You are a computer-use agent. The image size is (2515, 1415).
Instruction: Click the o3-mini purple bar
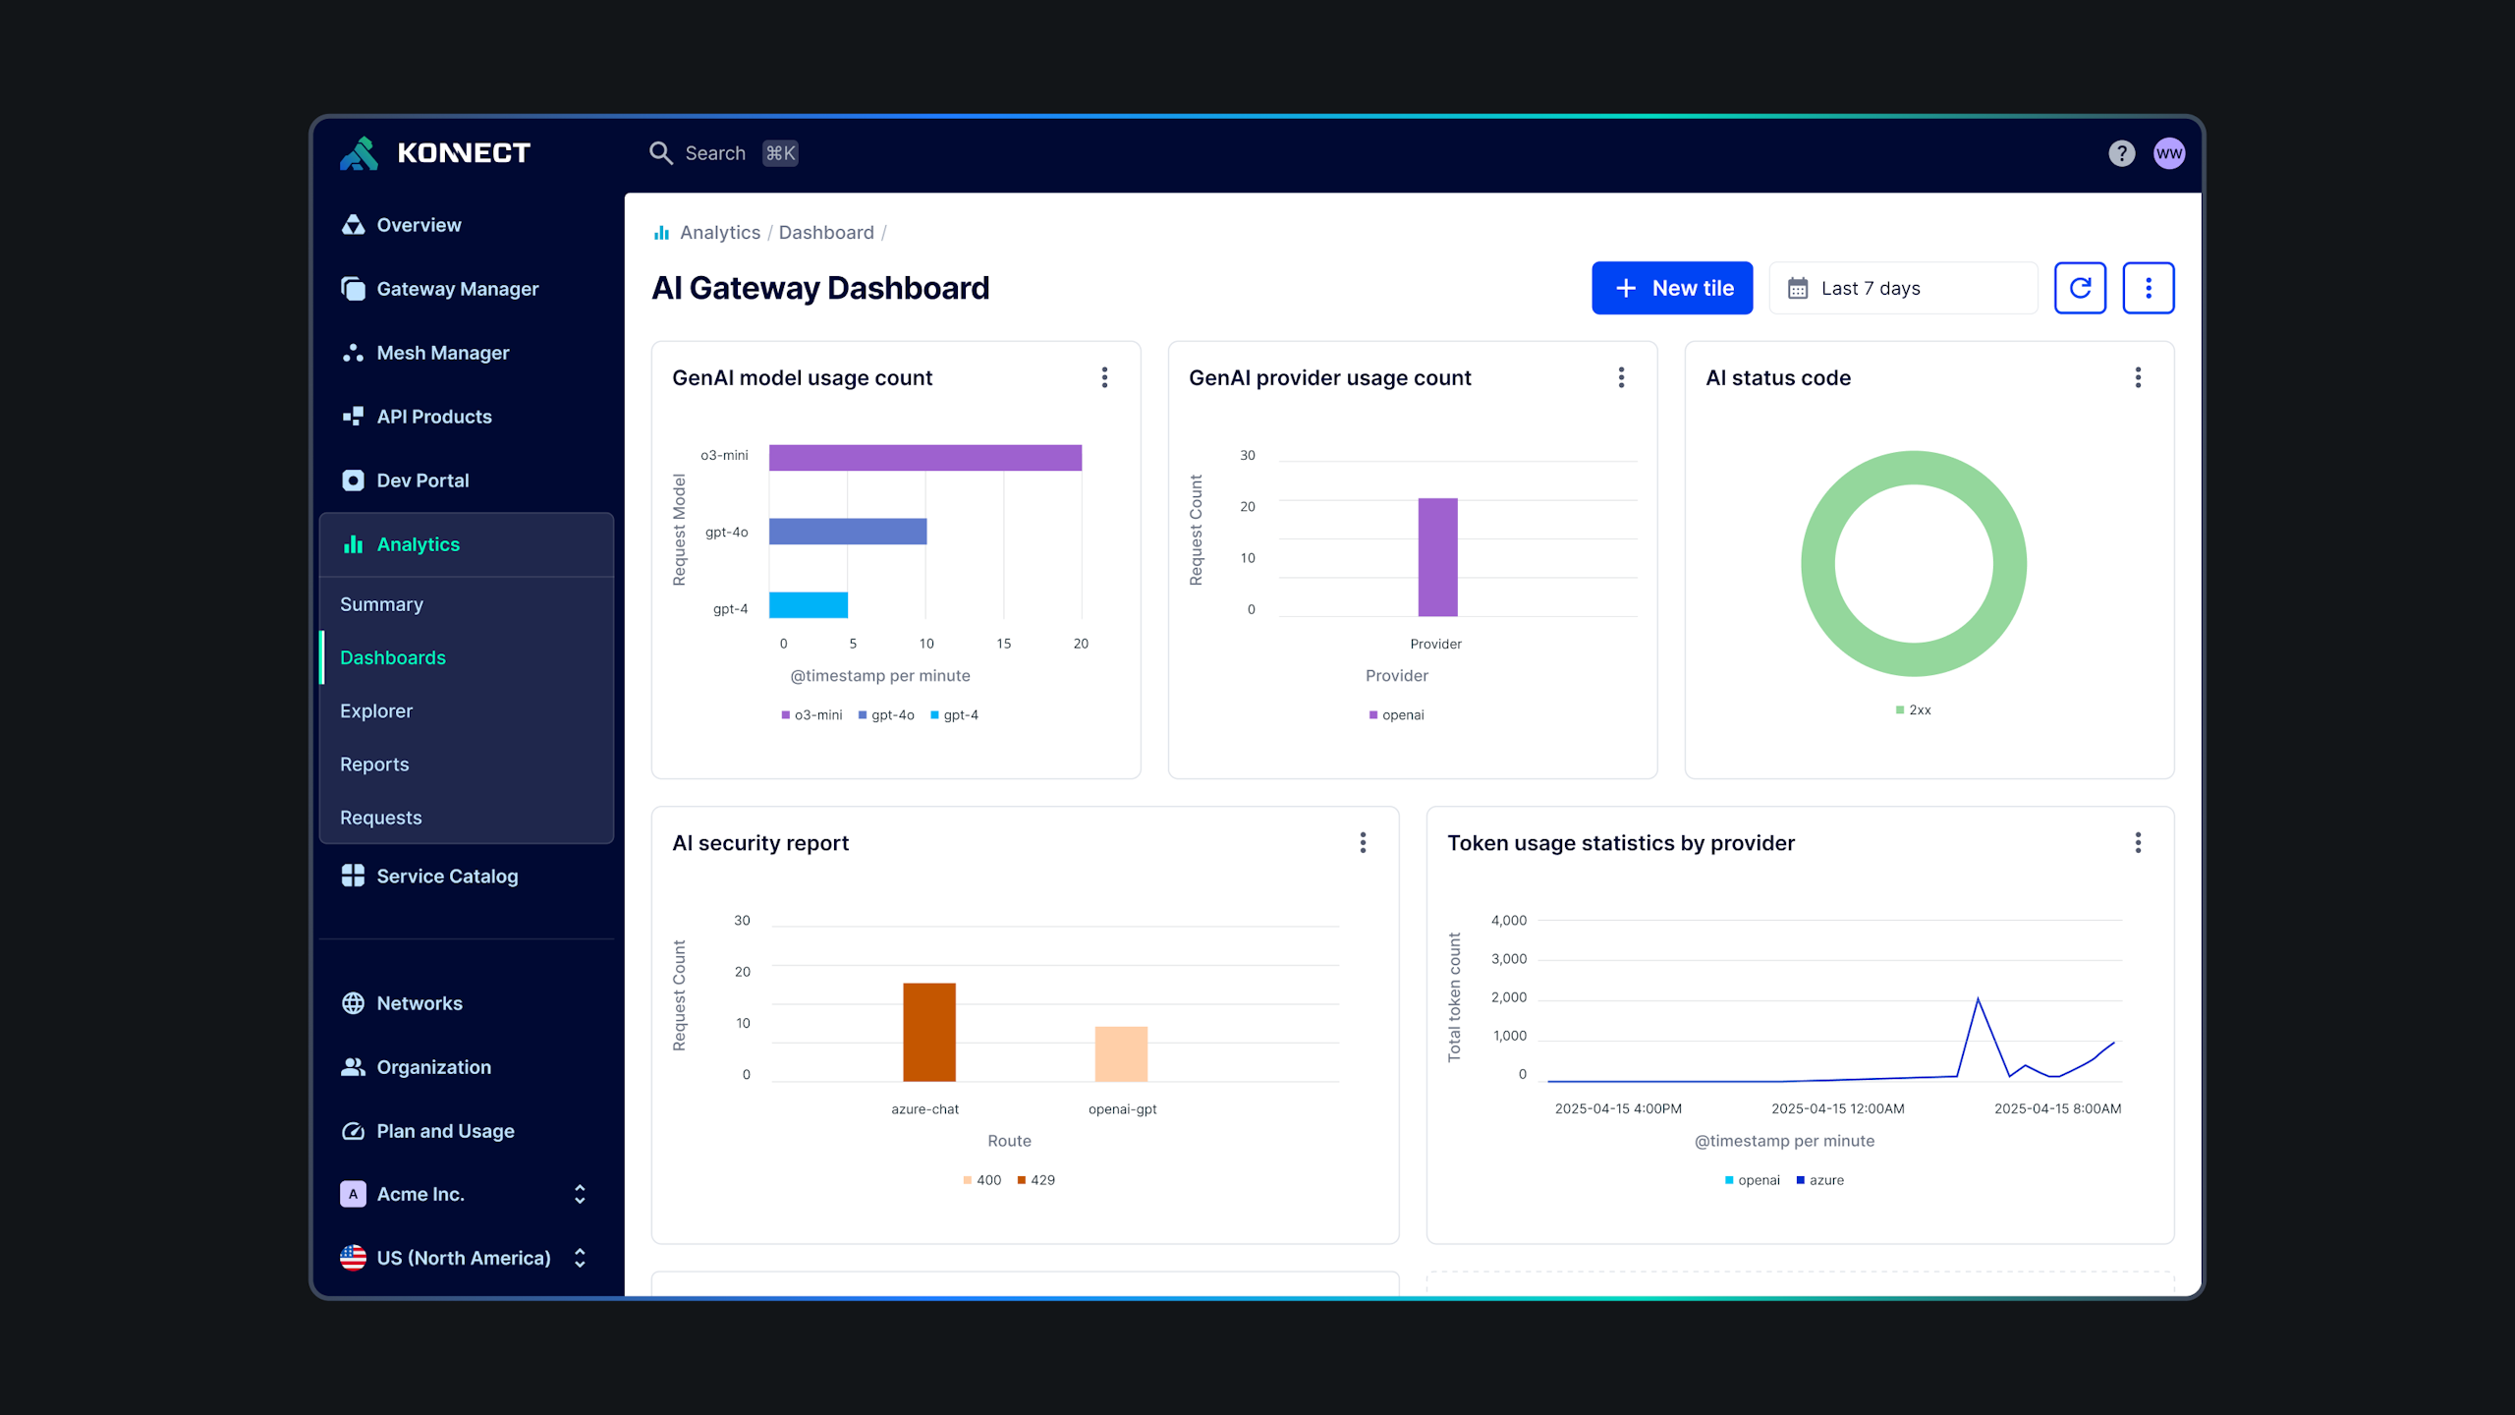coord(924,458)
